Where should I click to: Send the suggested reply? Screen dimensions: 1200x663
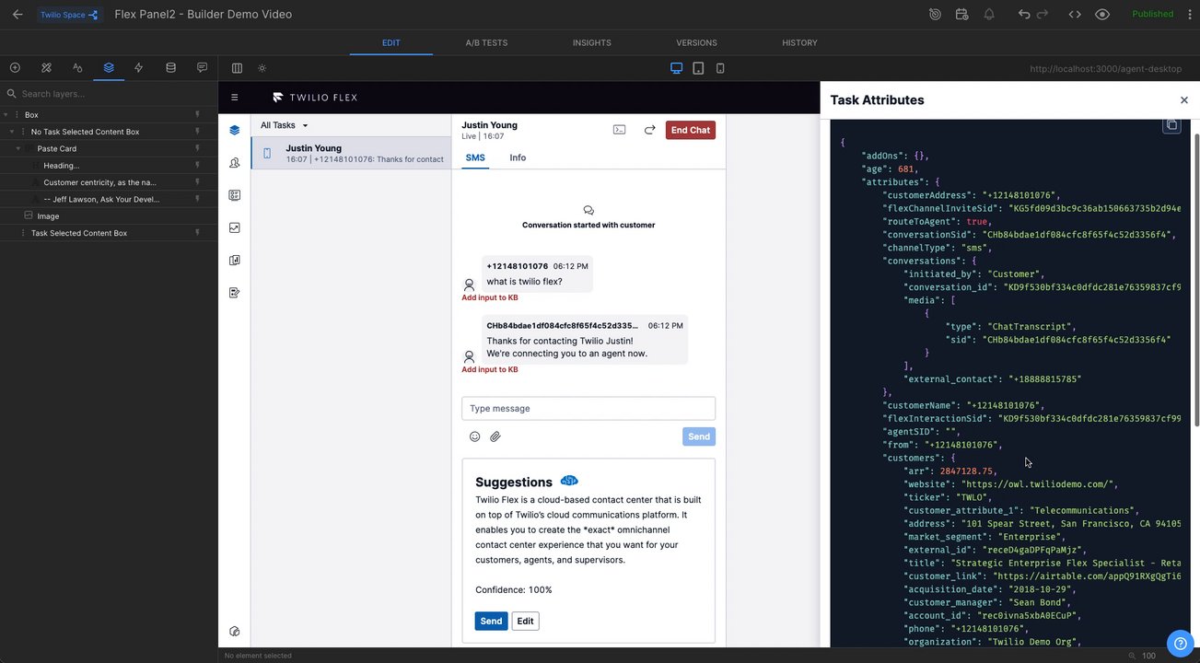[491, 622]
